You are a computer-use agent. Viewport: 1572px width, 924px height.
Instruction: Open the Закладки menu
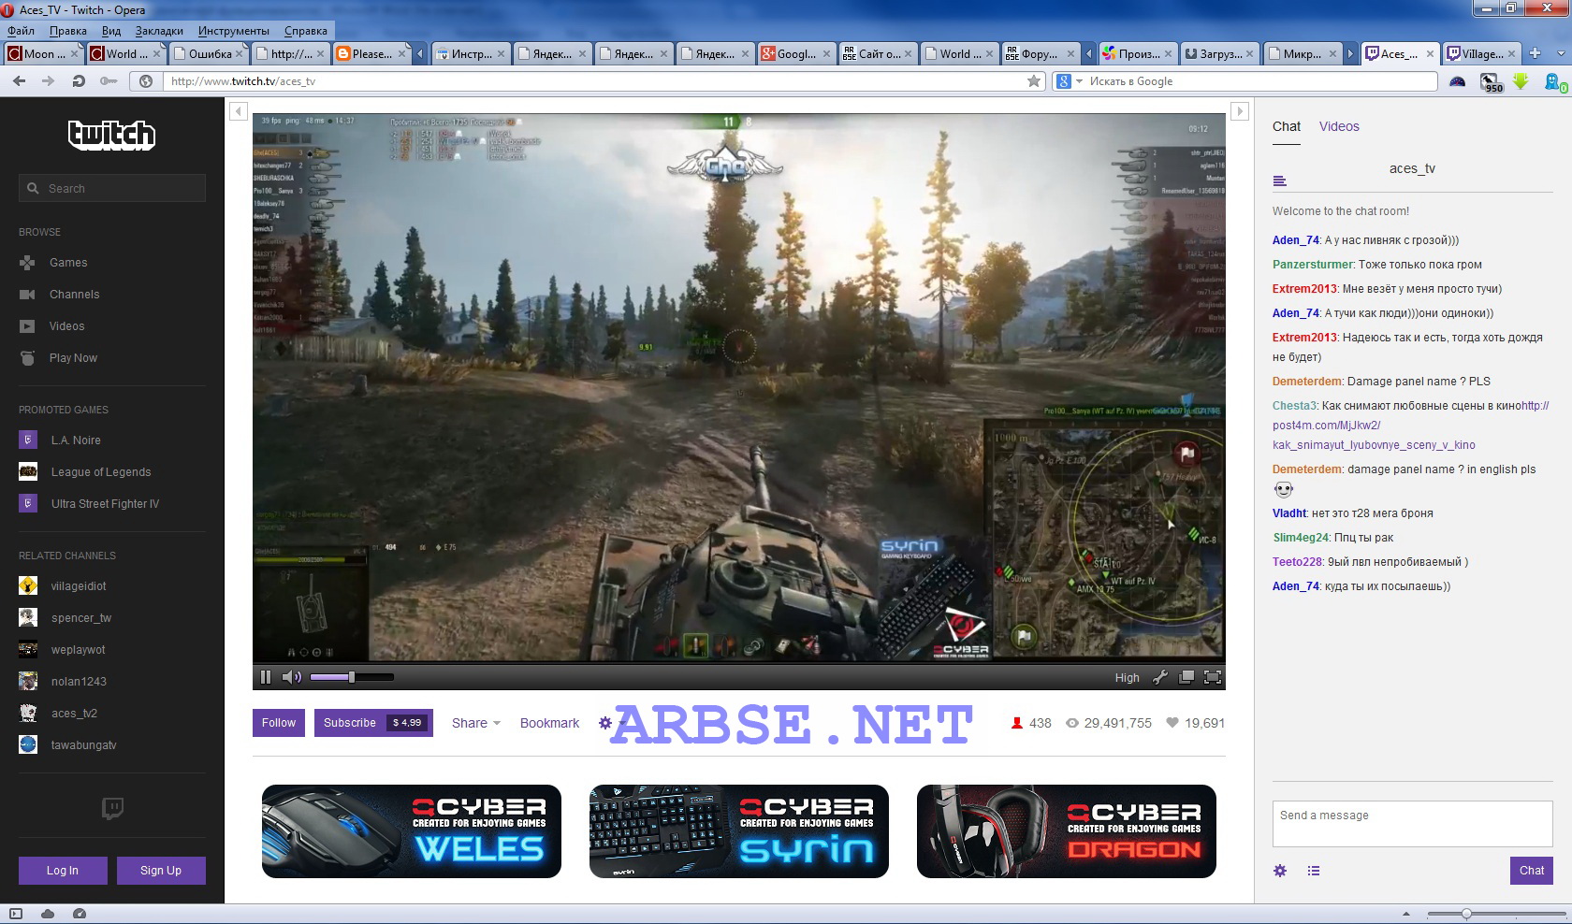pos(159,31)
